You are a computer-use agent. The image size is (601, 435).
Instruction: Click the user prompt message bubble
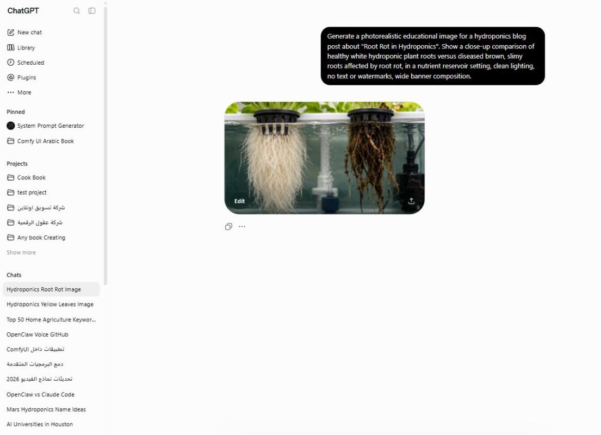pyautogui.click(x=433, y=56)
